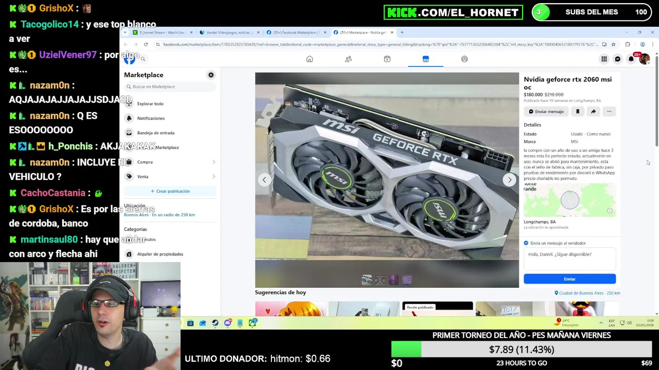
Task: Expand the Venta section chevron
Action: (214, 176)
